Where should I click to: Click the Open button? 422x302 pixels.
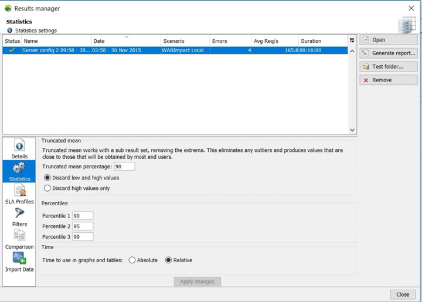(x=389, y=40)
